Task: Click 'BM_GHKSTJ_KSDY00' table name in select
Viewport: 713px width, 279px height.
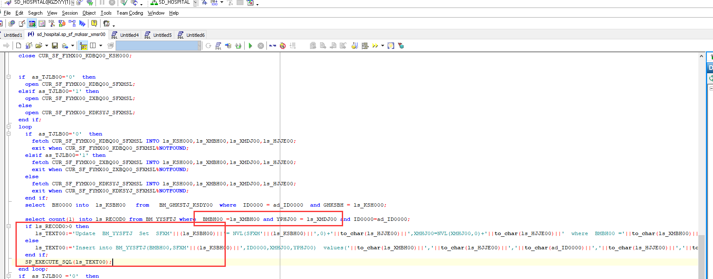Action: 186,205
